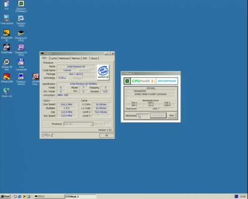Launch 3DMark2001 SE from desktop

[x=6, y=35]
